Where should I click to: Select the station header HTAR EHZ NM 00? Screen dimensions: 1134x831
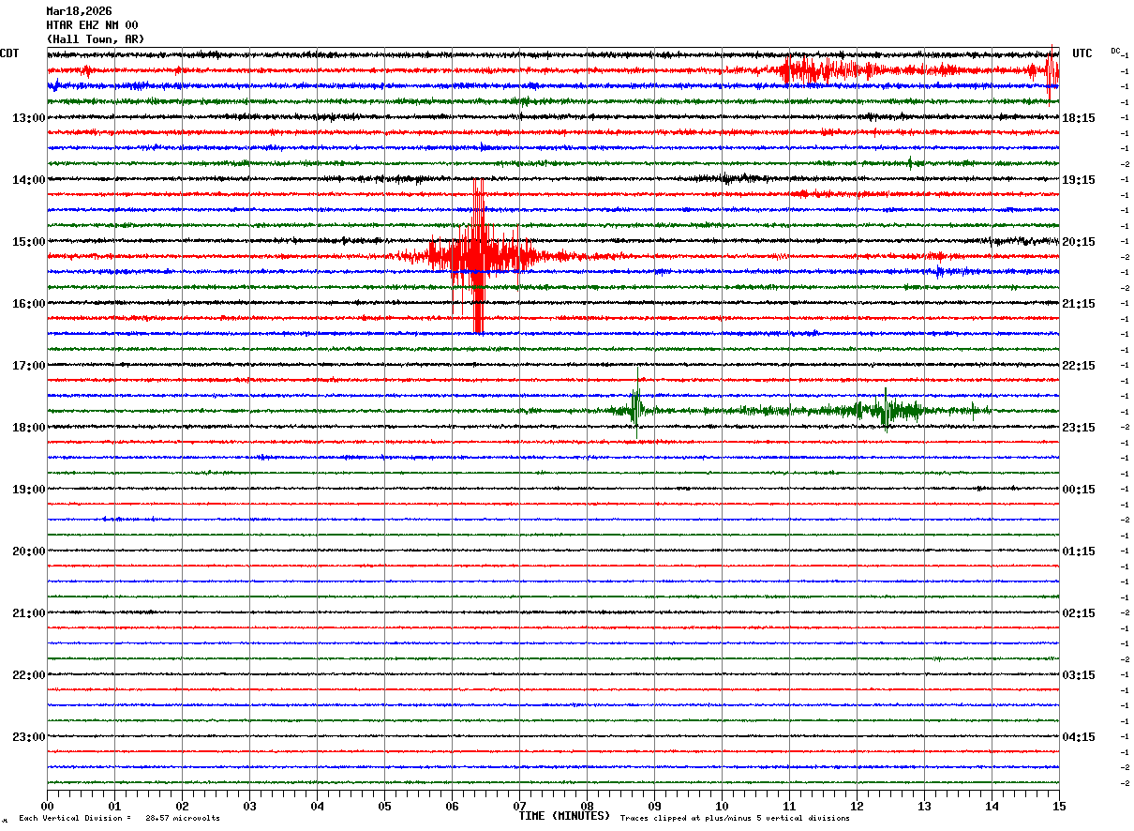92,25
